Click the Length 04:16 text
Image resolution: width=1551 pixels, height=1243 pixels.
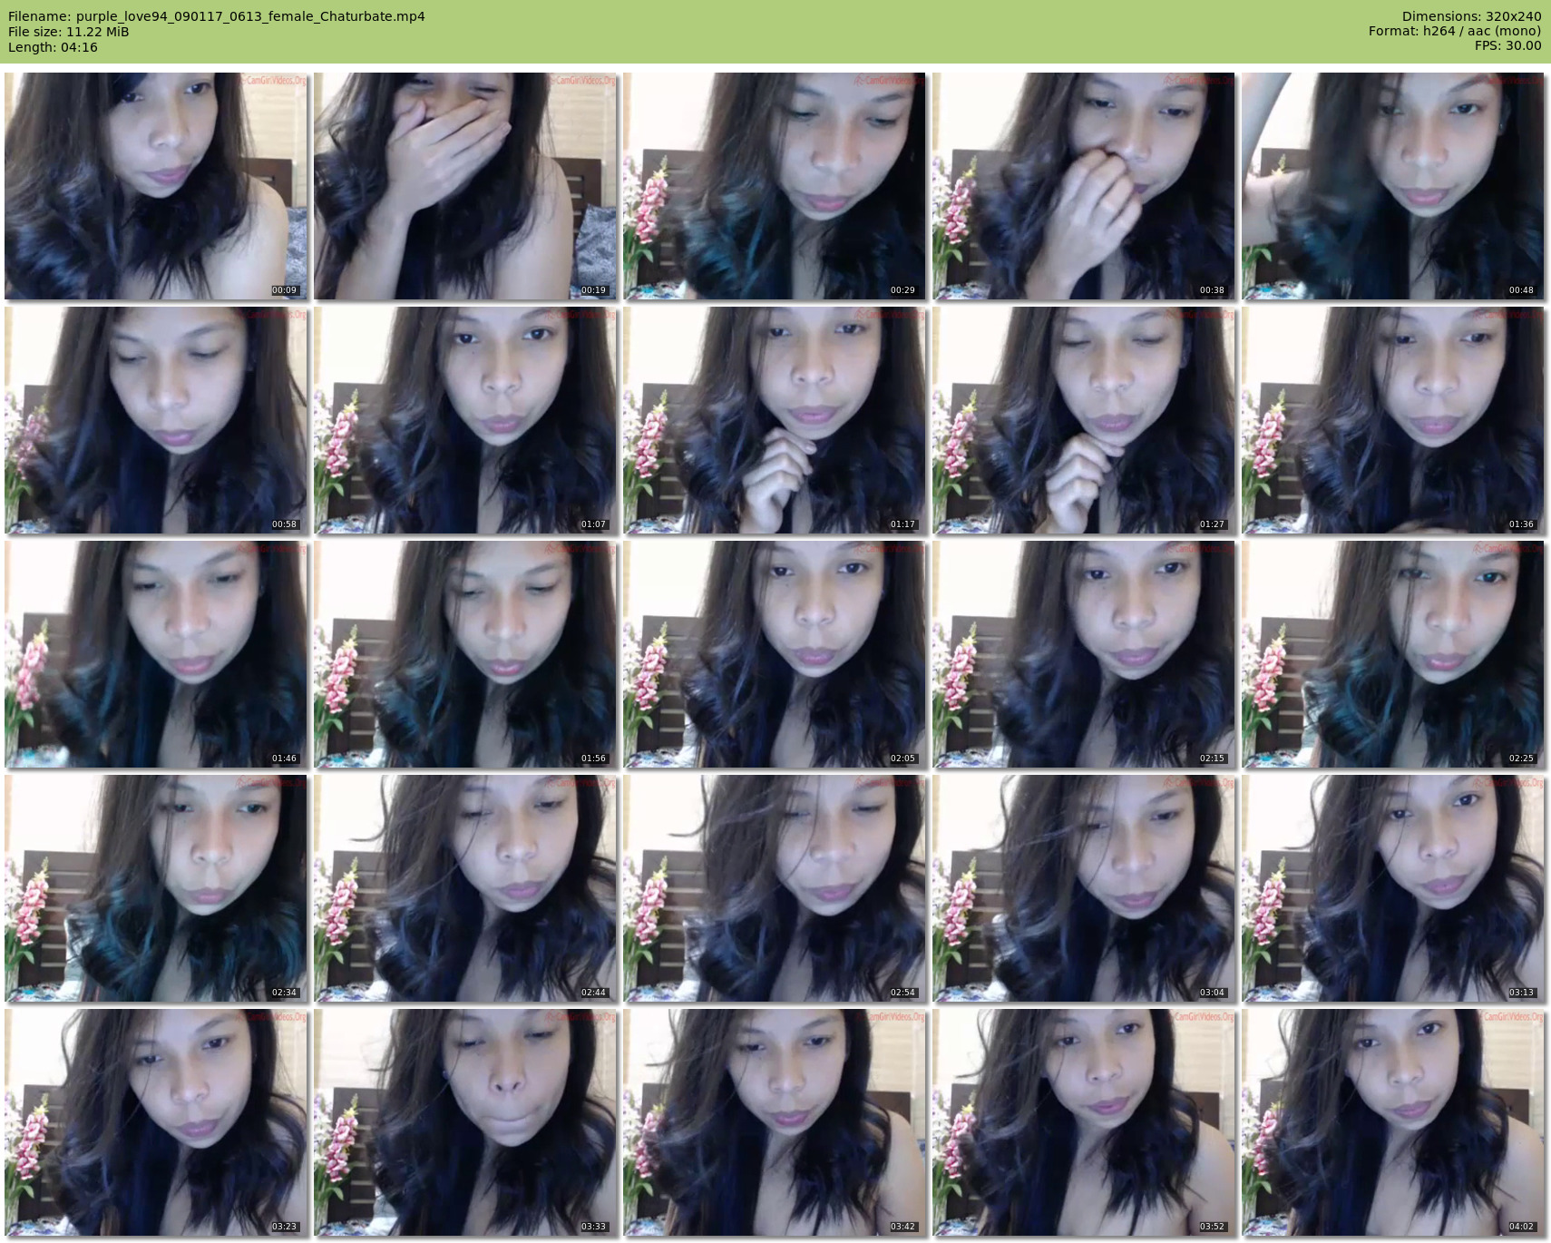[53, 47]
